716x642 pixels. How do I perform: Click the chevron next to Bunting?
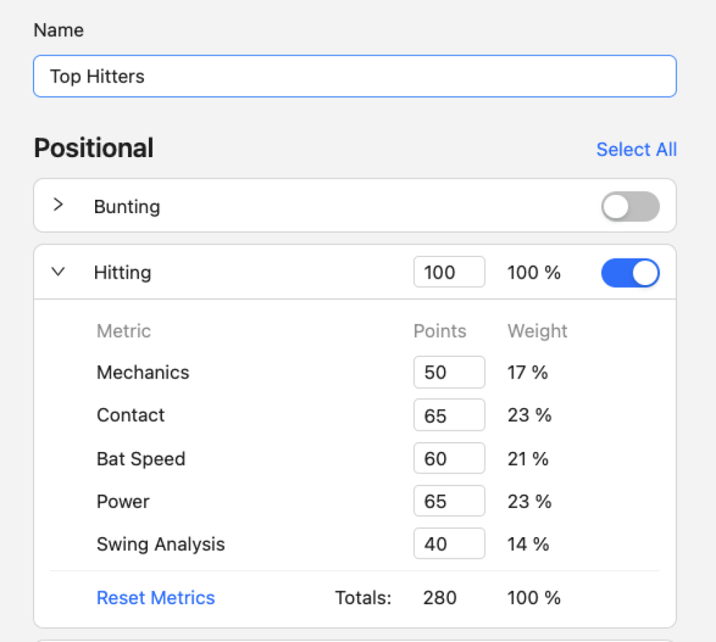(58, 205)
